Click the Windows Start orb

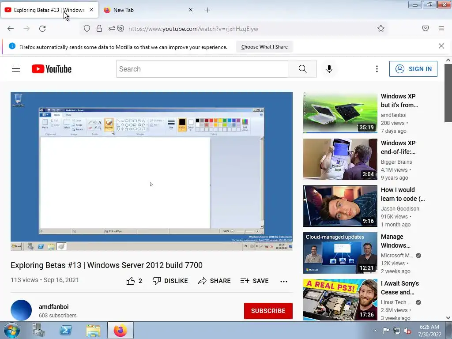[11, 330]
